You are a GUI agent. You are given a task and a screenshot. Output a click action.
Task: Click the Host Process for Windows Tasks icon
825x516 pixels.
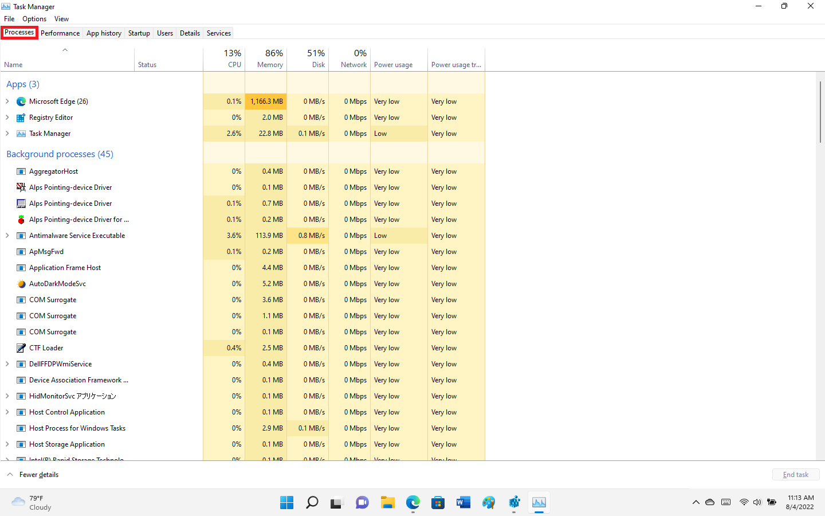click(x=21, y=428)
